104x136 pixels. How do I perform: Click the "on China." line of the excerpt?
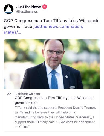22,127
